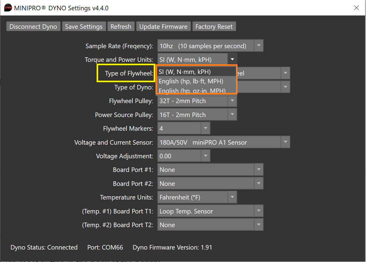
Task: Expand the Type of Flywheel dropdown arrow
Action: click(x=285, y=73)
